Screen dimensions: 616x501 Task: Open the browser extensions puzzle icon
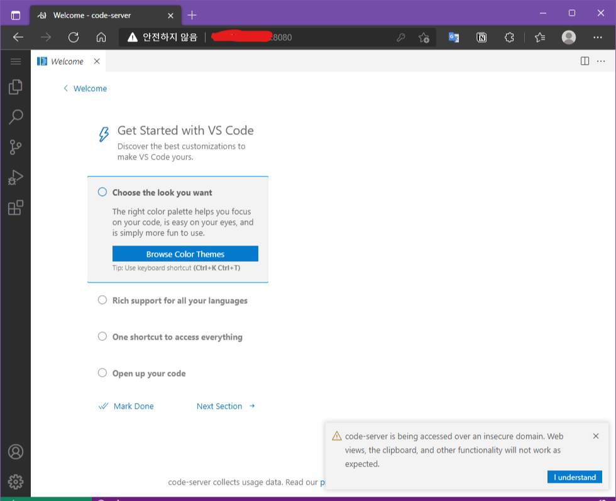[x=509, y=37]
